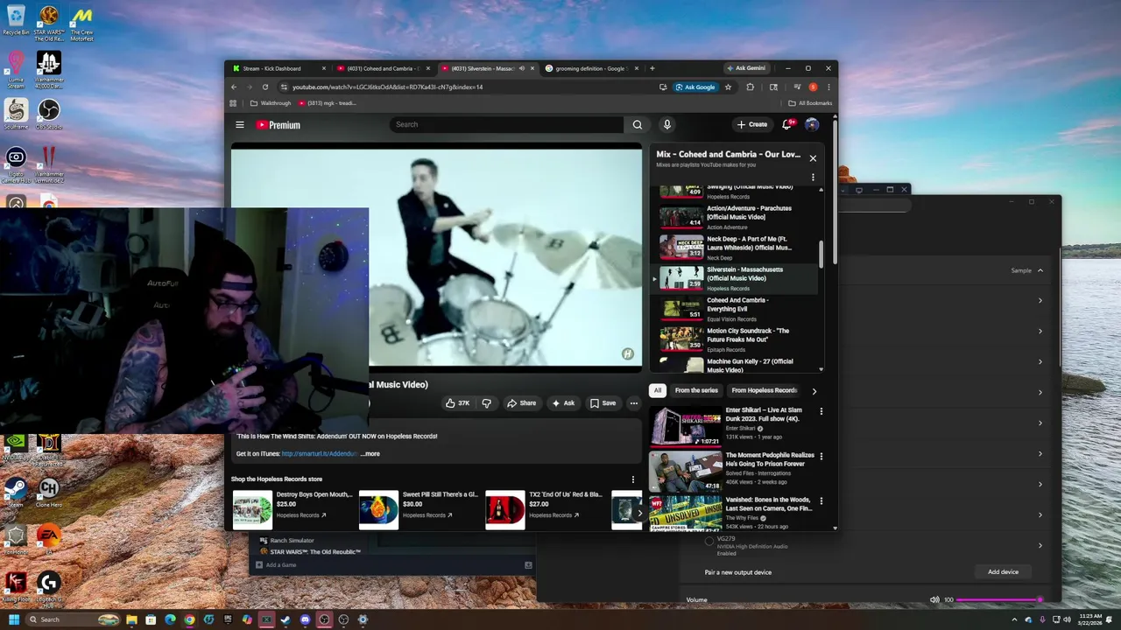Open the YouTube account avatar menu

point(812,124)
